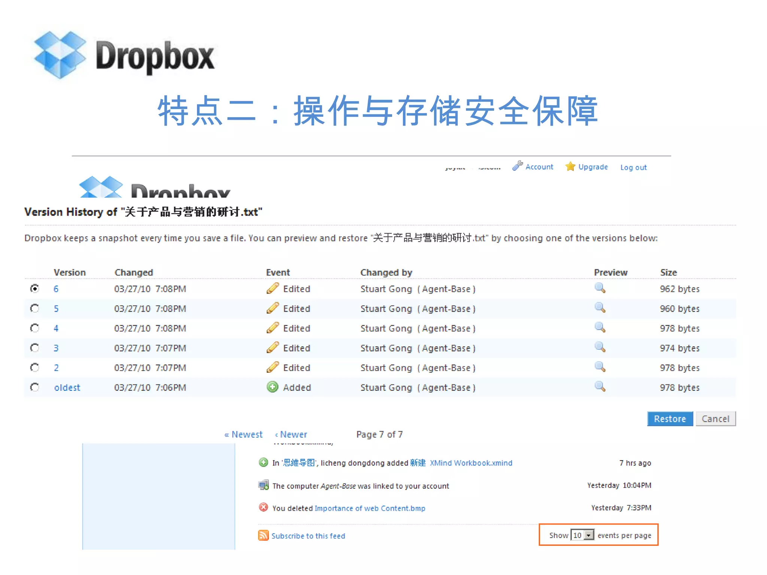Open version 4 number link
Image resolution: width=767 pixels, height=575 pixels.
point(56,328)
